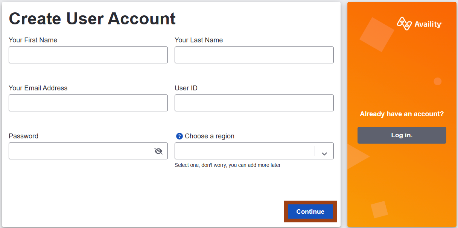Click the "User ID" field label
Screen dimensions: 458x228
point(186,88)
